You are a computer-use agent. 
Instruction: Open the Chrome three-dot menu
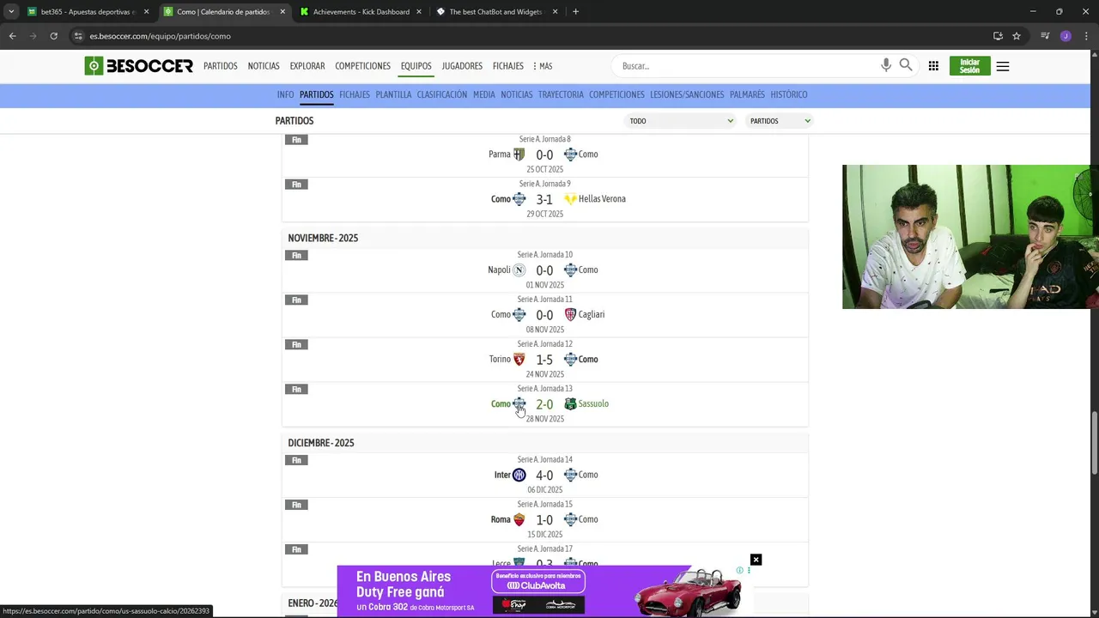click(1087, 36)
